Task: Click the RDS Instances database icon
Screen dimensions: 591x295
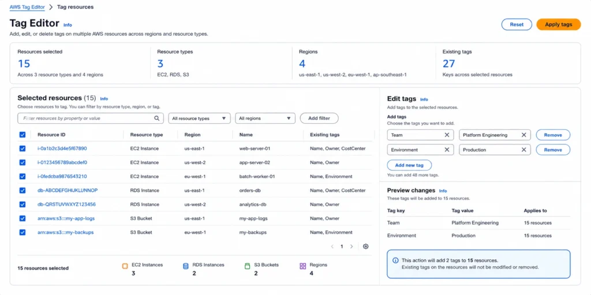Action: coord(185,266)
